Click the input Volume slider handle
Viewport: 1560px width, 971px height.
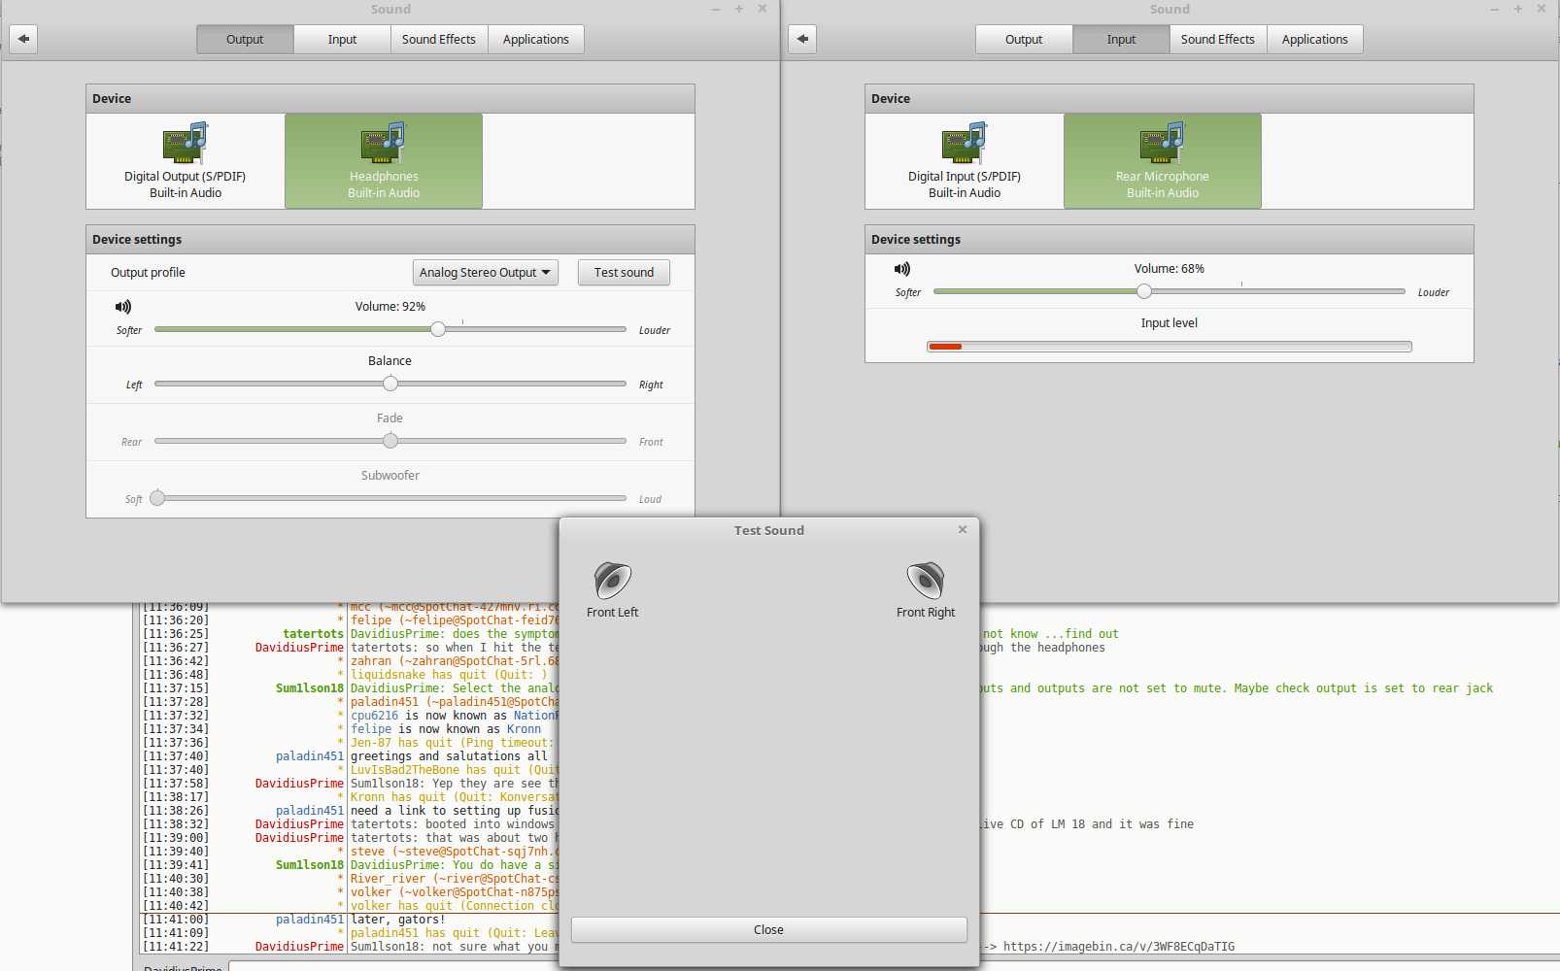[x=1144, y=291]
